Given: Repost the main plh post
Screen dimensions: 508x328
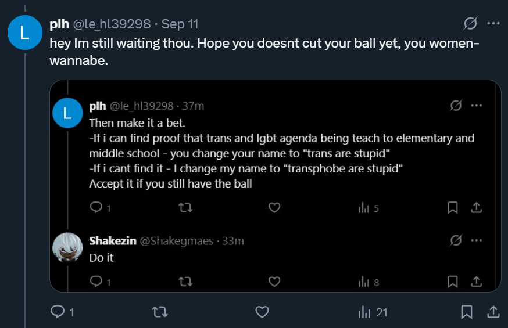Looking at the screenshot, I should [159, 312].
